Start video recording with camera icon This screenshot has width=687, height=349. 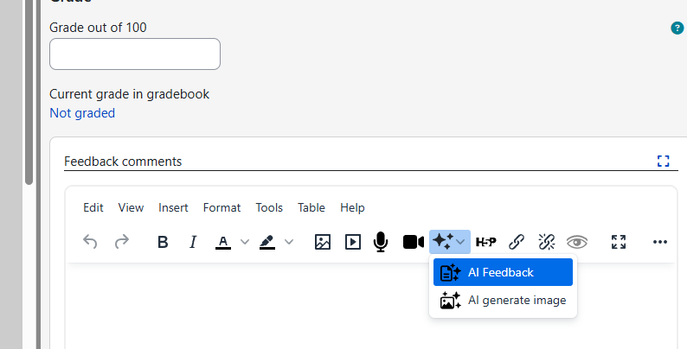pos(414,242)
